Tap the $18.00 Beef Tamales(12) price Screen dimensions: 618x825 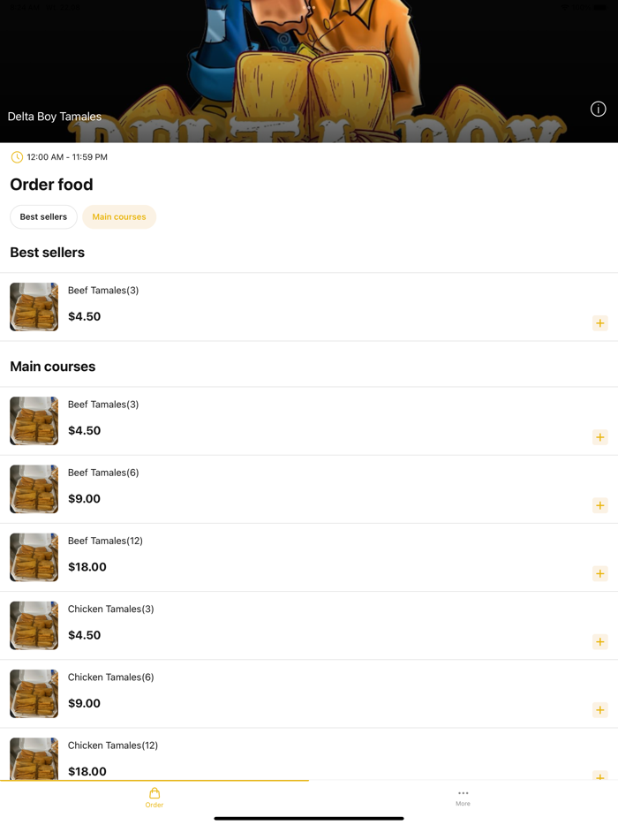[x=87, y=567]
